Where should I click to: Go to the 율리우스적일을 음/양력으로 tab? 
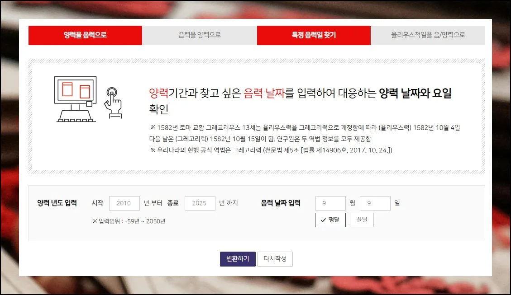click(x=428, y=35)
